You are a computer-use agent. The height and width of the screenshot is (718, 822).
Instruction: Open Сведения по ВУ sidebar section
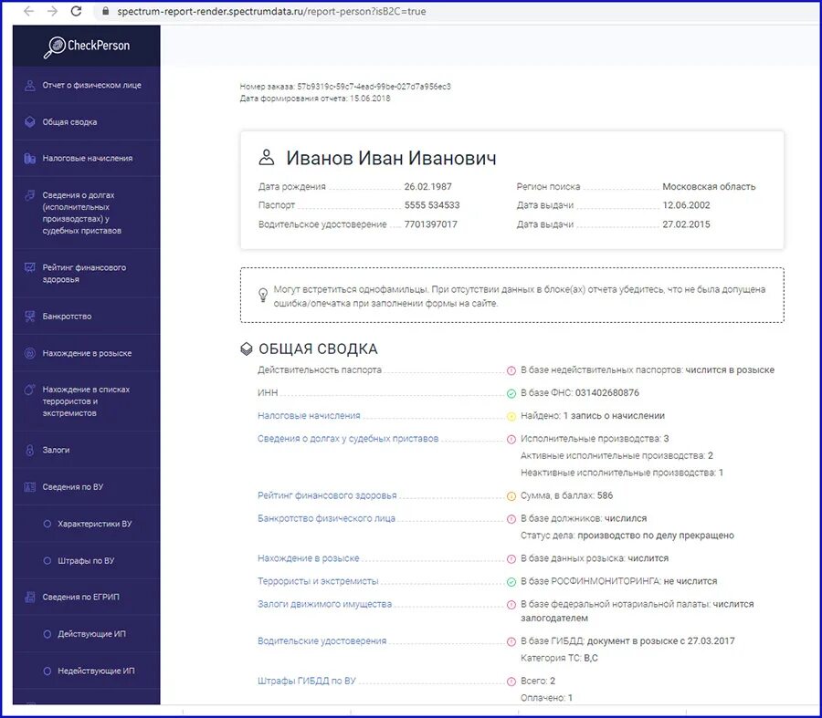pos(73,487)
